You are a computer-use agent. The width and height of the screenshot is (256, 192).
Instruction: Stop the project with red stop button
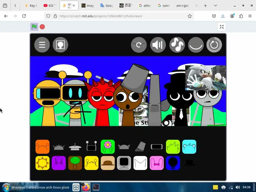pos(42,27)
